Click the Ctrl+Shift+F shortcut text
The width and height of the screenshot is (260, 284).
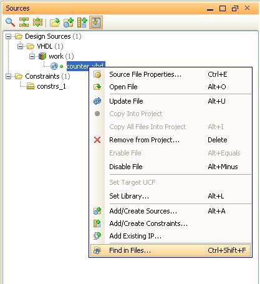pos(227,250)
